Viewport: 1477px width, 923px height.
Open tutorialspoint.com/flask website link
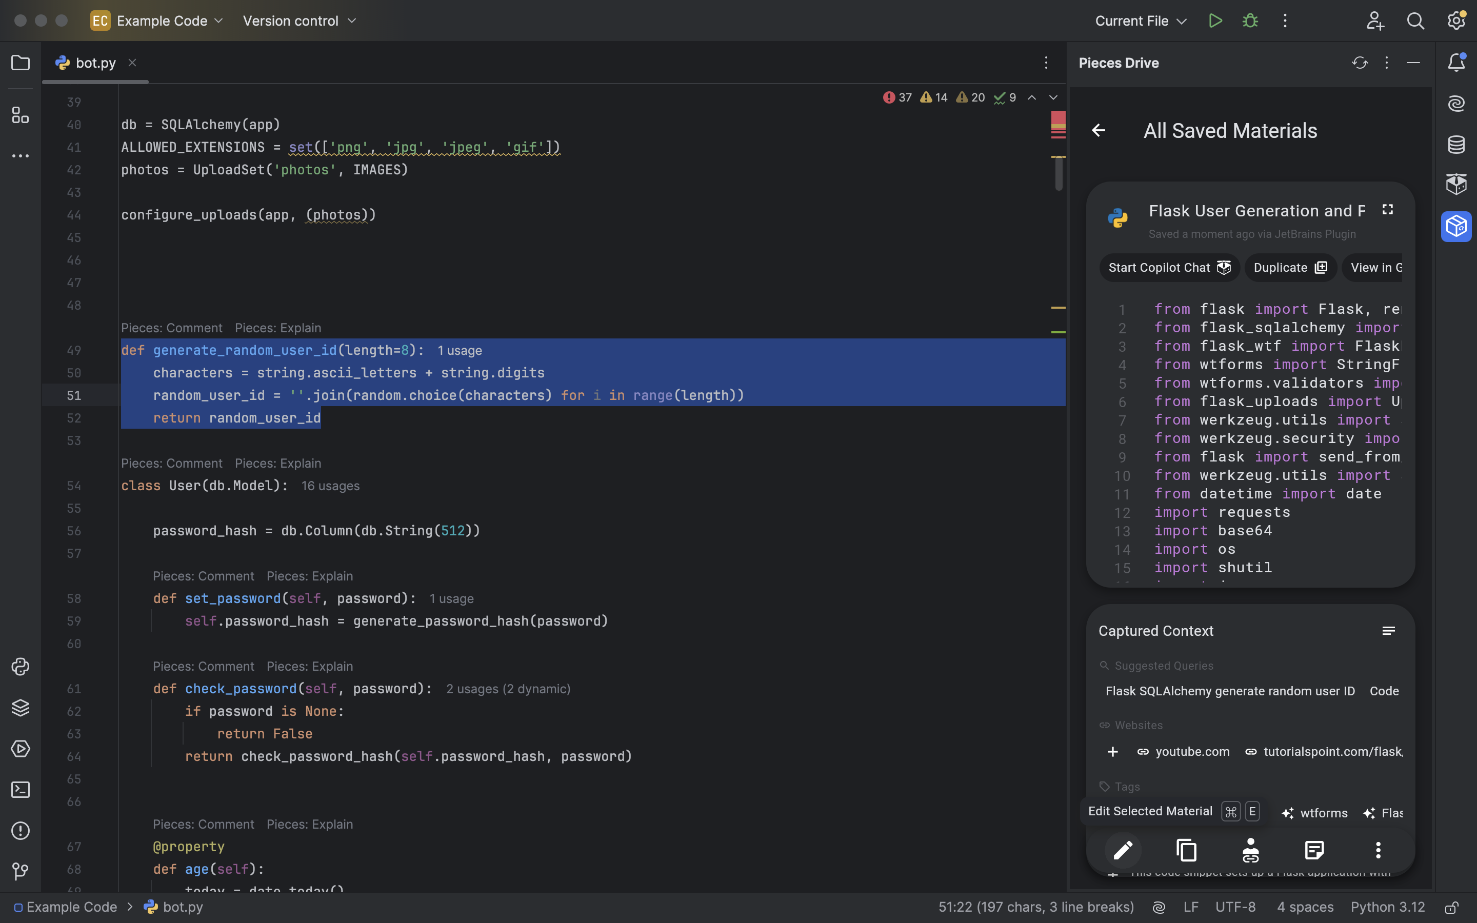pos(1324,751)
